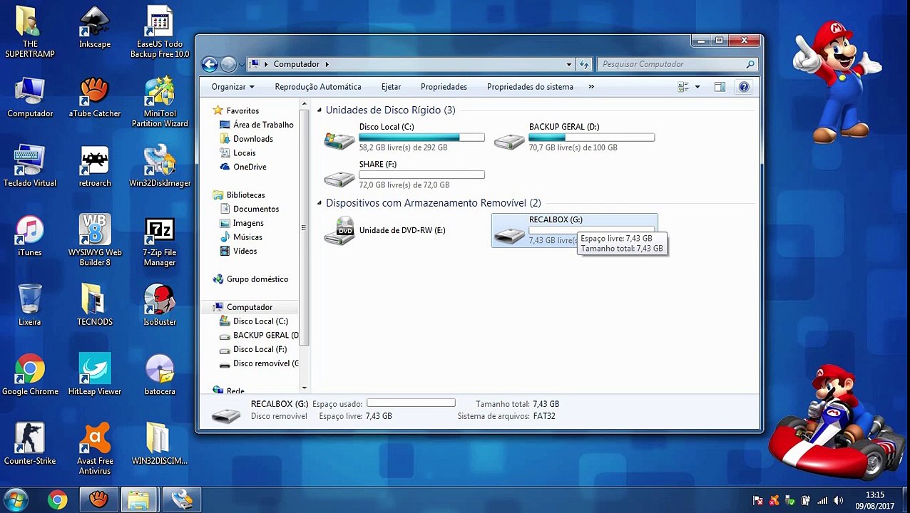Show more toolbar commands chevron

point(591,87)
